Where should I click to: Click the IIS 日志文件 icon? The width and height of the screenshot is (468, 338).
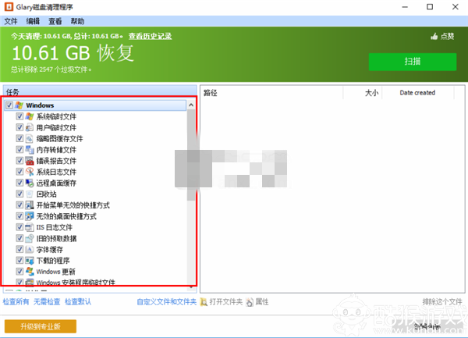tap(30, 227)
